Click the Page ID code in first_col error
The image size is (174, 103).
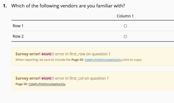47,84
